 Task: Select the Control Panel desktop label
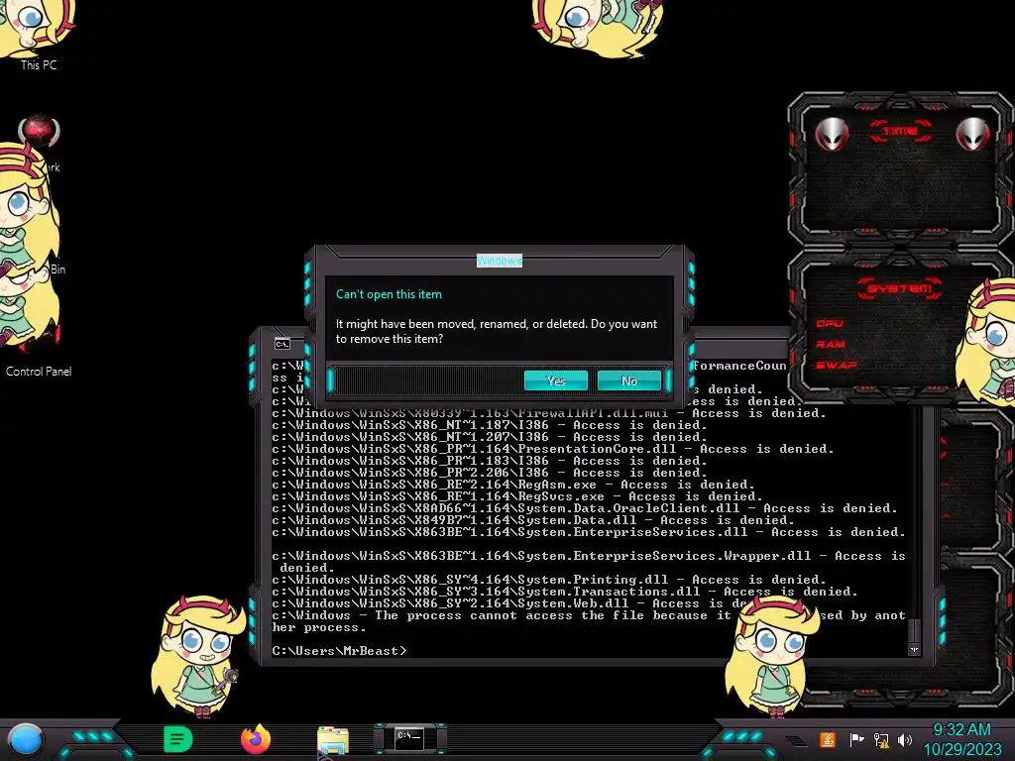coord(39,372)
